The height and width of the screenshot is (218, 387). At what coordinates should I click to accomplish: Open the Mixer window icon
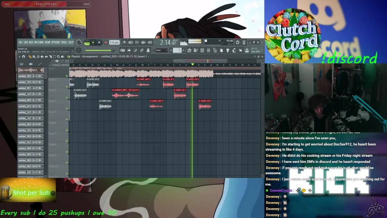pyautogui.click(x=208, y=50)
